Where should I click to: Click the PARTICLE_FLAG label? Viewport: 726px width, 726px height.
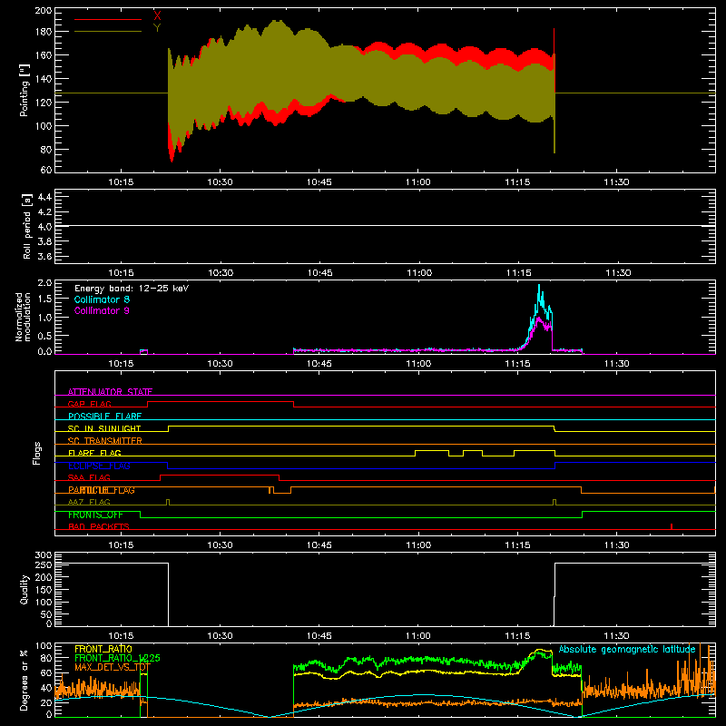click(102, 490)
